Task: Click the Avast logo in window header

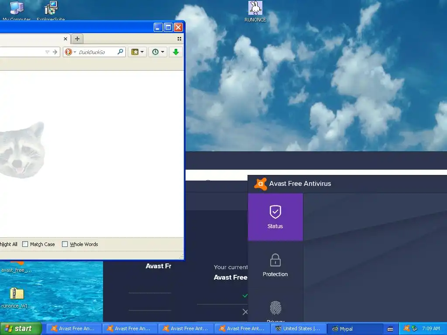Action: coord(260,184)
